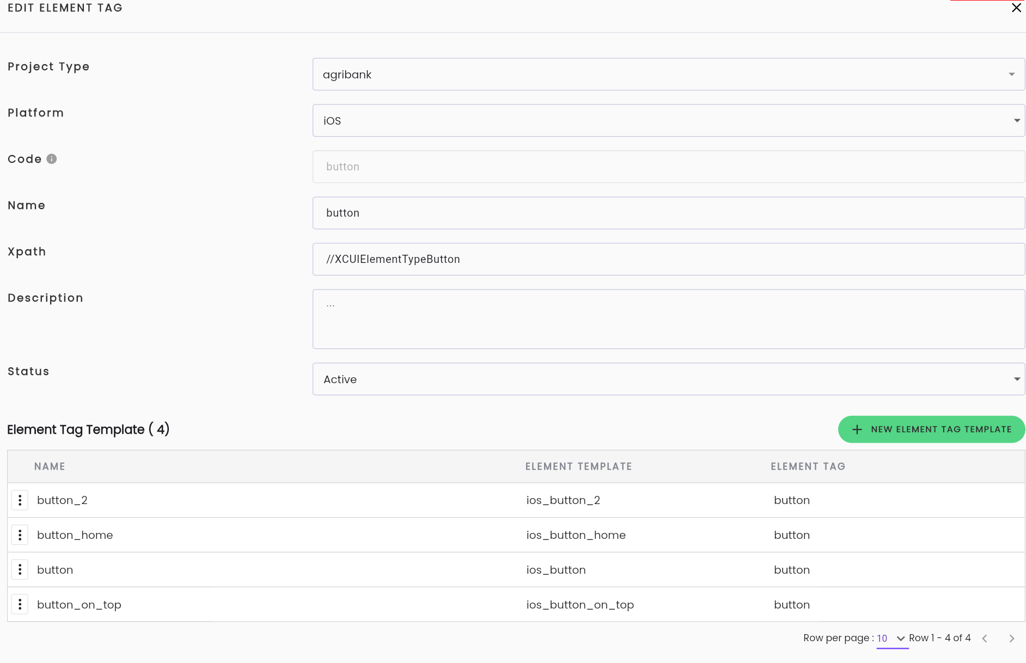Viewport: 1026px width, 663px height.
Task: Open the Project Type dropdown showing agribank
Action: 669,74
